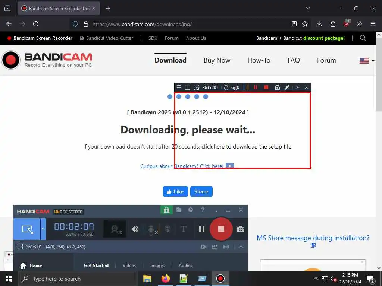Open the Download menu on Bandicam site

170,60
